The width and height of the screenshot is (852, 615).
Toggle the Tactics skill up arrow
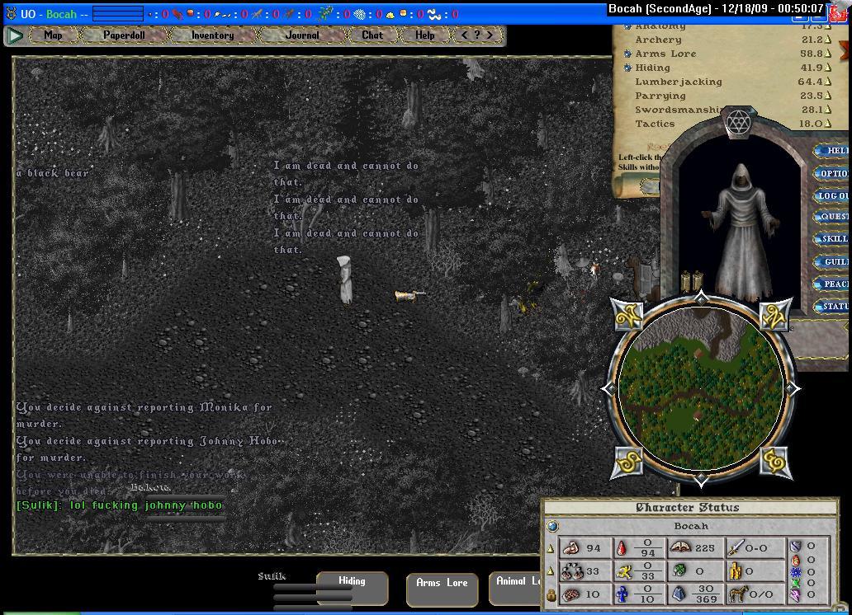[x=827, y=124]
